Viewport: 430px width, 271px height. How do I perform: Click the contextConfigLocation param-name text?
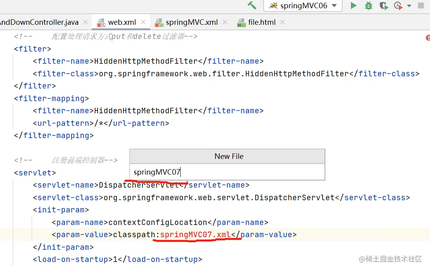[158, 223]
